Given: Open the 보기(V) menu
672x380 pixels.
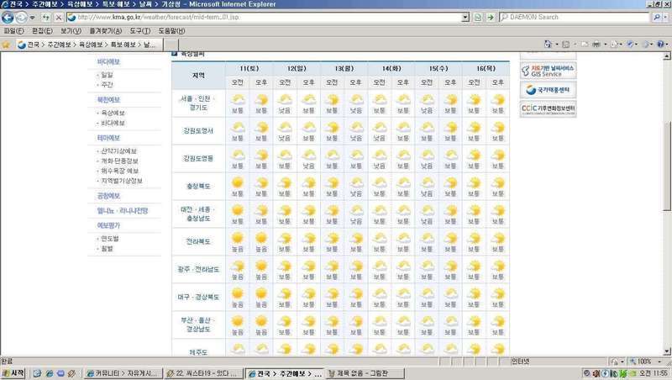Looking at the screenshot, I should (x=71, y=31).
